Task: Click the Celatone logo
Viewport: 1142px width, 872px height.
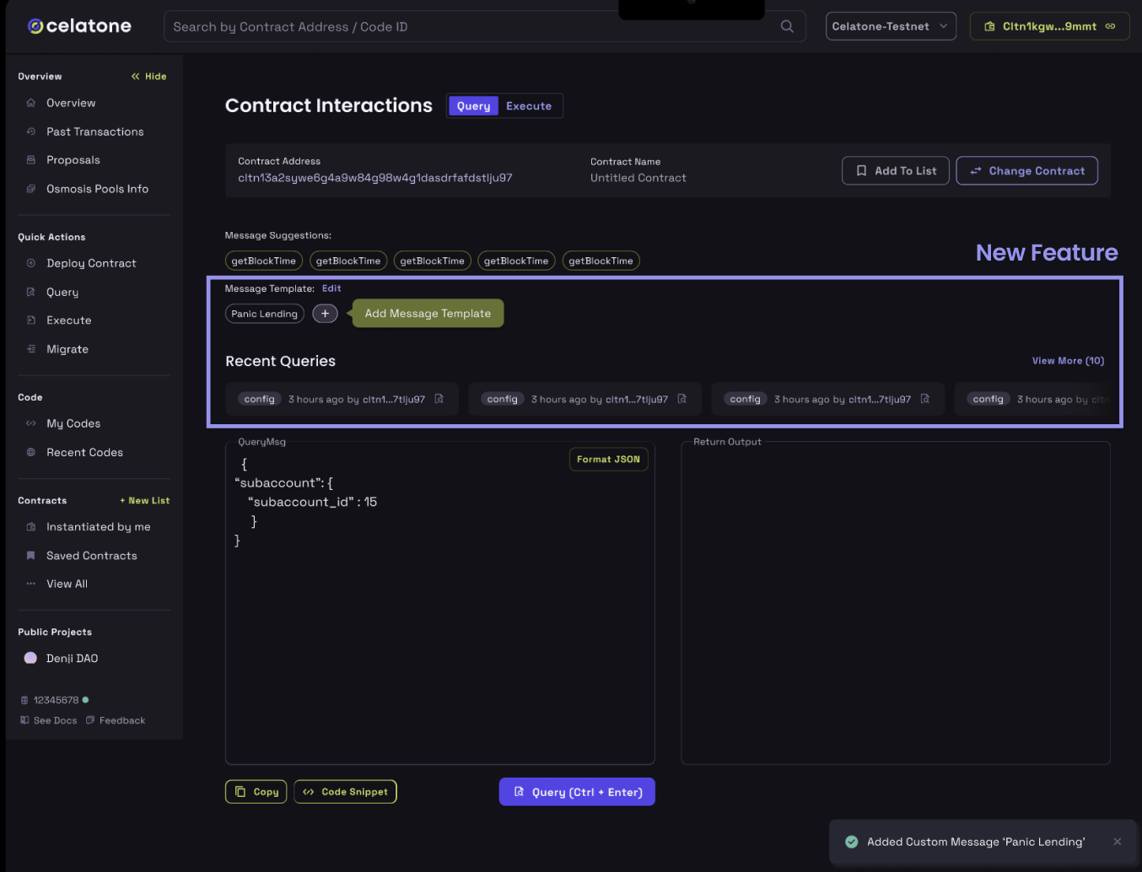Action: [79, 26]
